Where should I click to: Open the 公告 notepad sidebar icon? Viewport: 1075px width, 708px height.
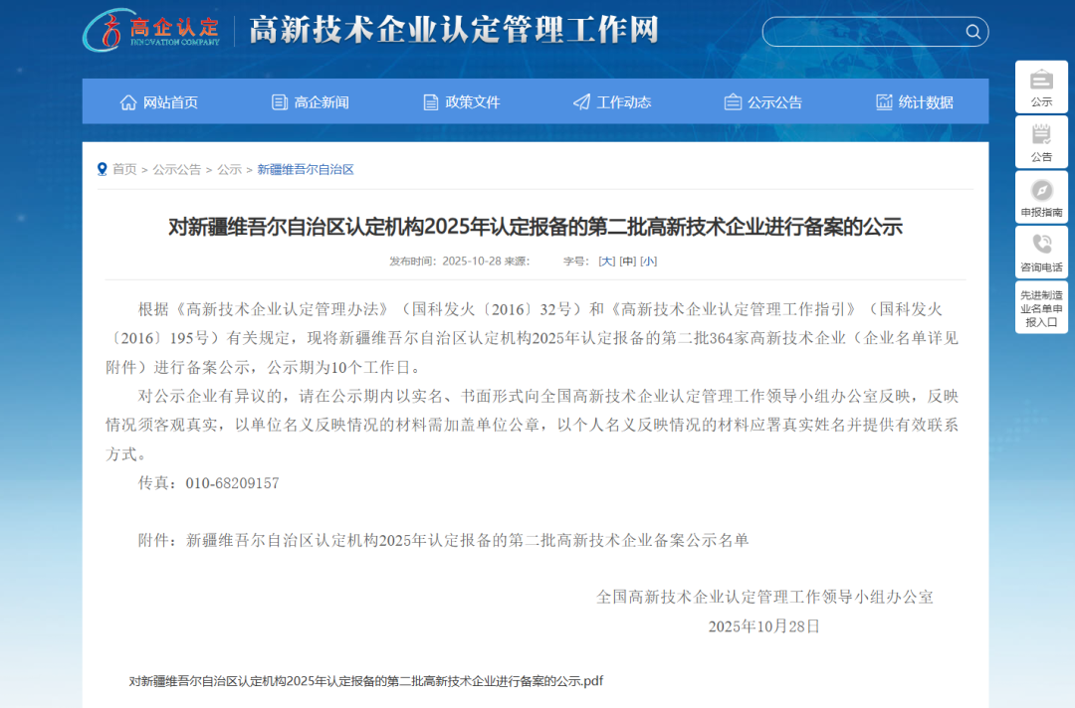[x=1041, y=134]
